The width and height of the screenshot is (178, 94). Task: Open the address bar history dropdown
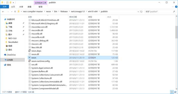[138, 12]
